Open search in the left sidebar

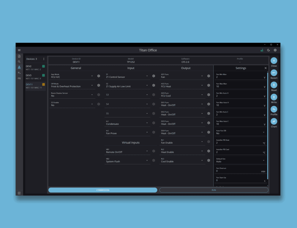(x=19, y=62)
